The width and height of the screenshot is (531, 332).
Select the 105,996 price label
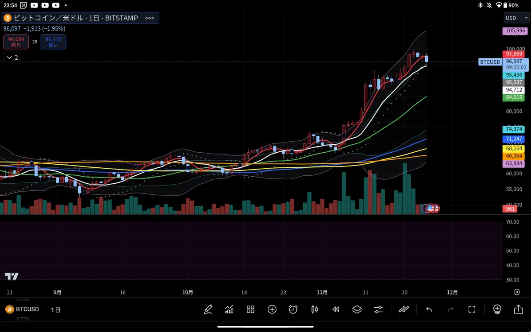[x=515, y=31]
